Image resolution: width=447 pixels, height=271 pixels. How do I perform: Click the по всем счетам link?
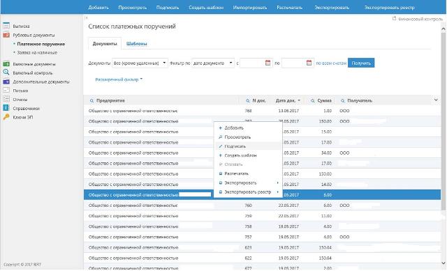click(x=331, y=63)
